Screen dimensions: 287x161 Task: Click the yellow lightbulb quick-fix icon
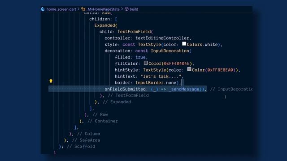click(51, 81)
